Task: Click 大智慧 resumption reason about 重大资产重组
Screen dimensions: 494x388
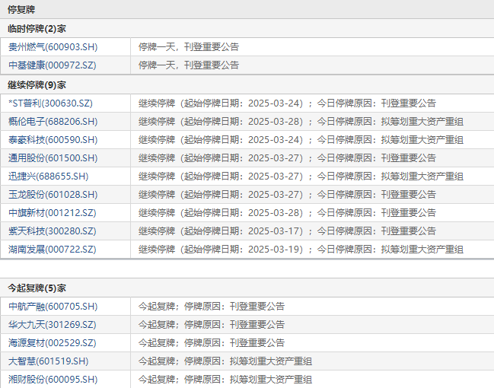Action: click(225, 361)
